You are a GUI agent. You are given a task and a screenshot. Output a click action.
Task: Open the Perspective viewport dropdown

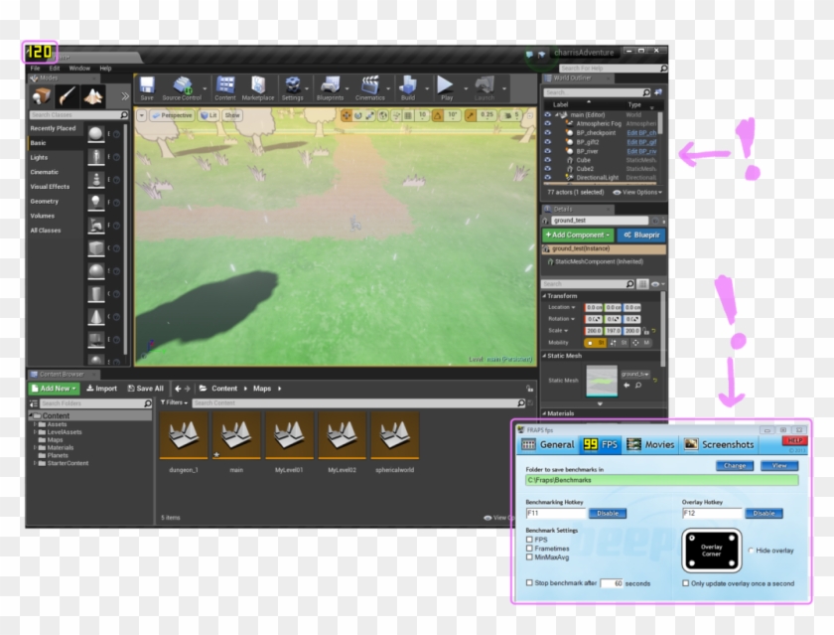tap(174, 115)
